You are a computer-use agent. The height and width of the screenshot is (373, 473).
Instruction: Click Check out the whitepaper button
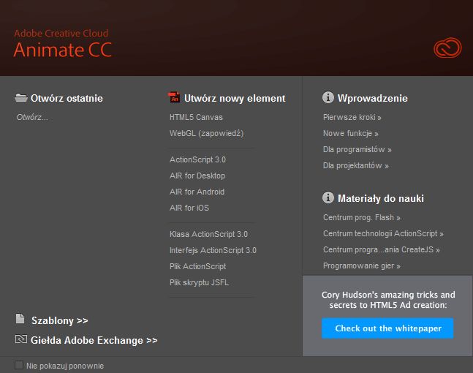387,328
